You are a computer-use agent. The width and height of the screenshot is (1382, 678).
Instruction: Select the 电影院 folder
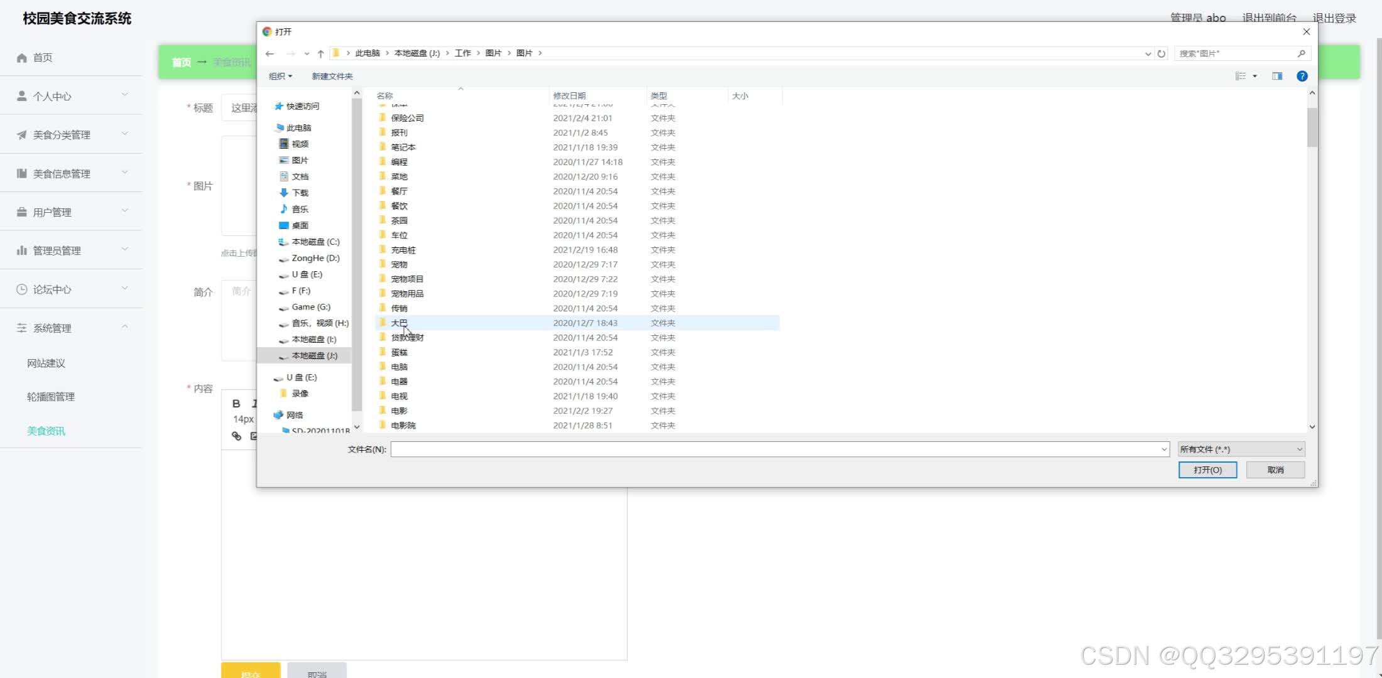click(x=403, y=426)
